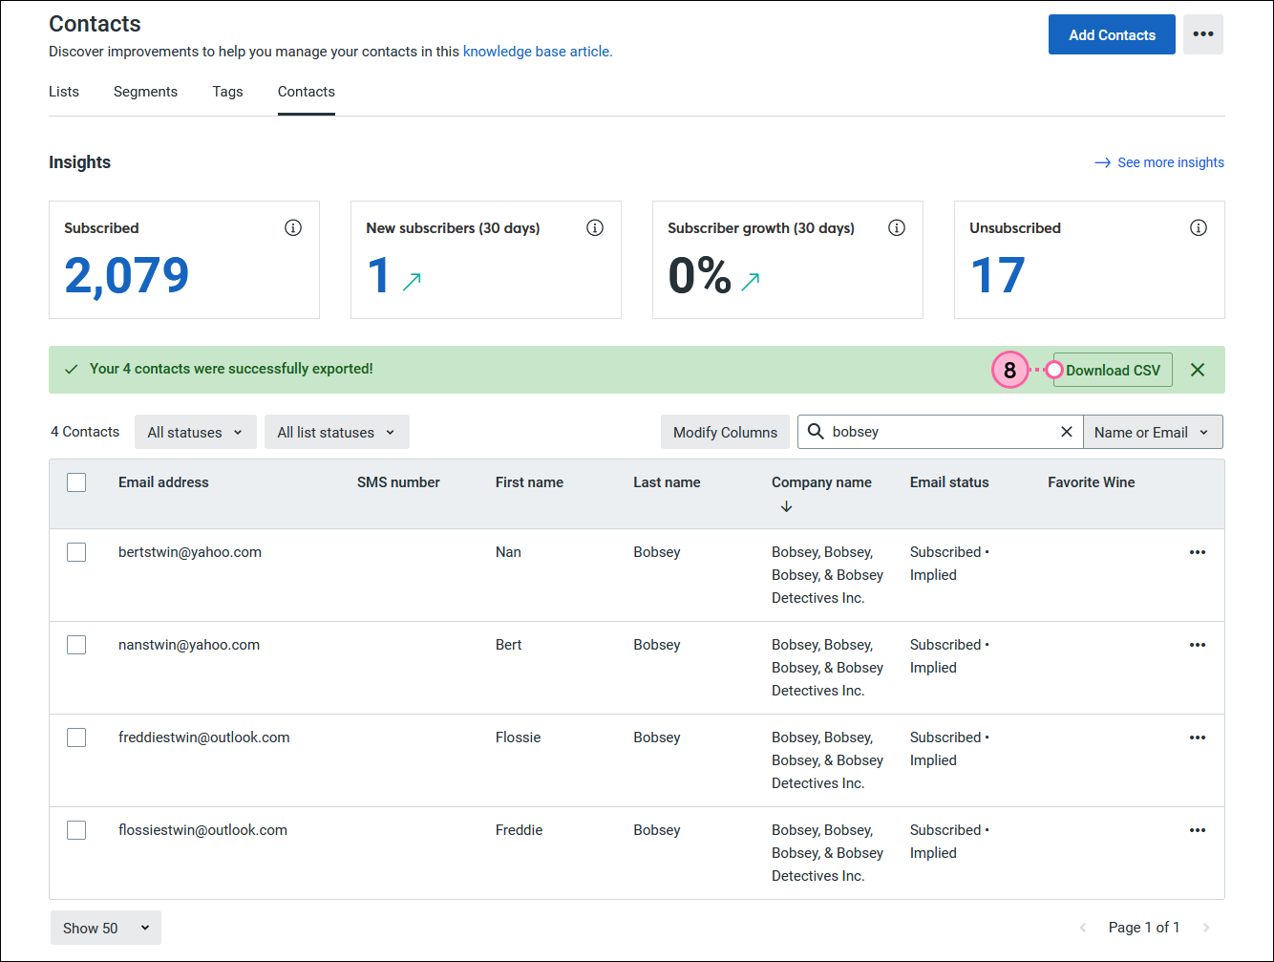
Task: Open the three-dot menu beside Add Contacts
Action: click(x=1202, y=34)
